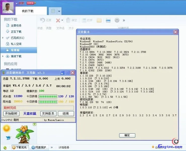This screenshot has height=151, width=186.
Task: Open the delete options dropdown arrow
Action: tap(62, 20)
